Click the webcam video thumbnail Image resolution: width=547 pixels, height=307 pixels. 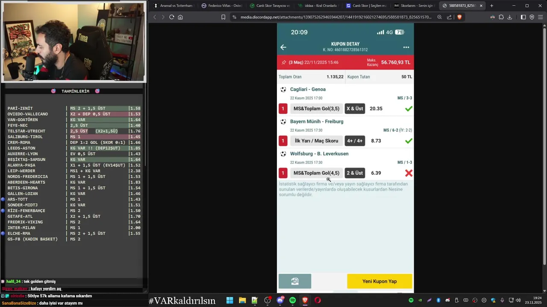coord(74,42)
